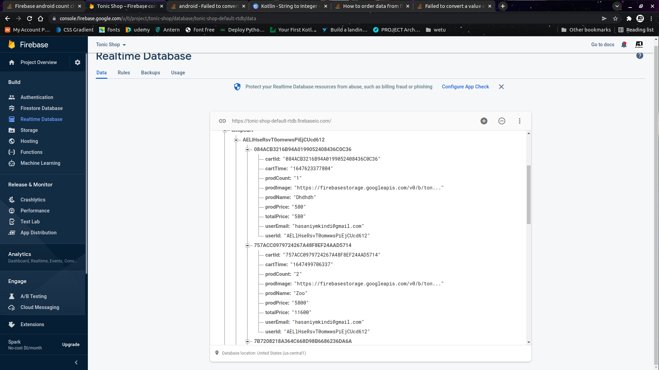Toggle Crashlytics in Release and Monitor
659x370 pixels.
(x=33, y=200)
